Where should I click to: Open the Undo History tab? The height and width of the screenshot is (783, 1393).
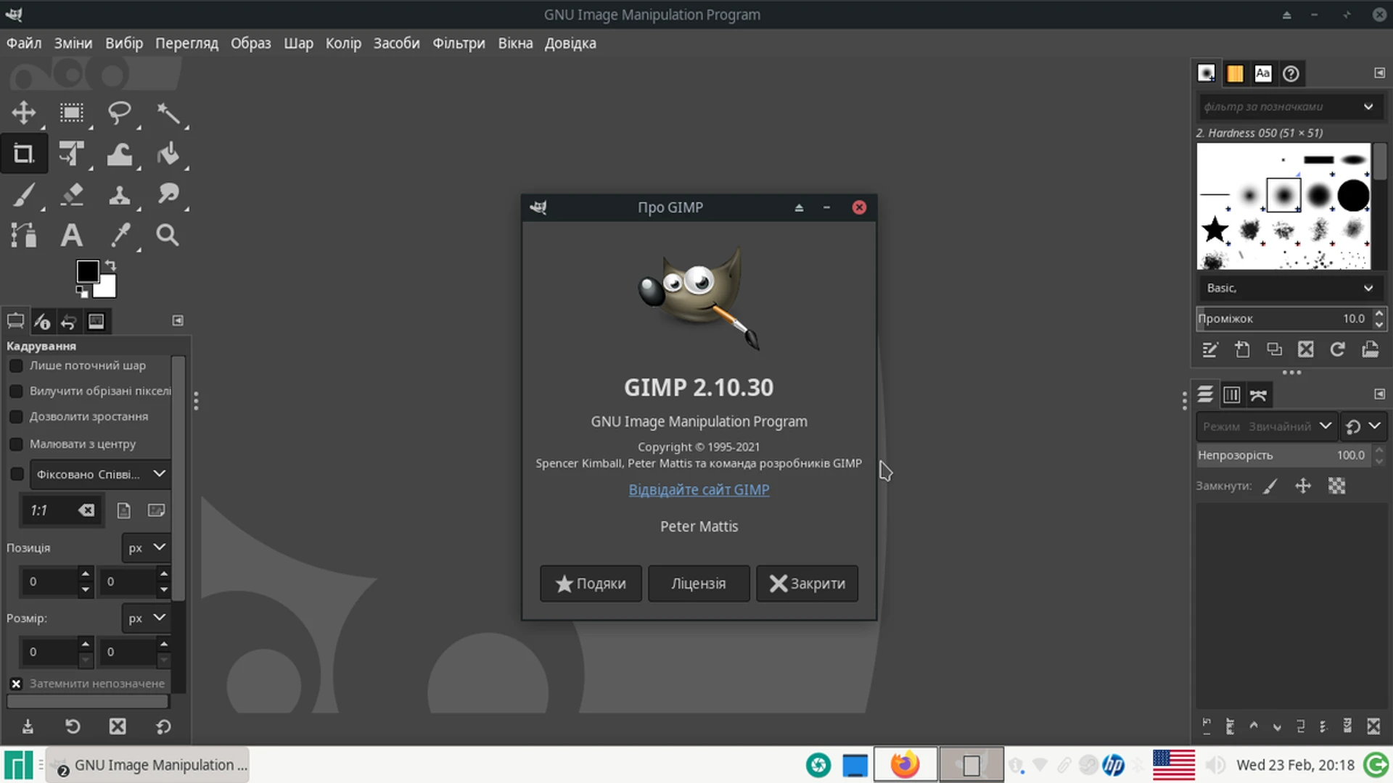(x=69, y=321)
